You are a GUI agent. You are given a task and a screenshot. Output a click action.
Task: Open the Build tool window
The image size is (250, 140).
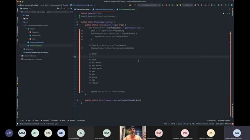click(x=62, y=121)
